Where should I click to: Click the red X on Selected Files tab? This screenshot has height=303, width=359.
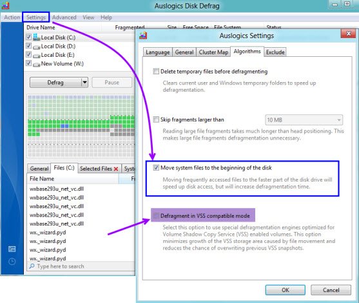[116, 169]
